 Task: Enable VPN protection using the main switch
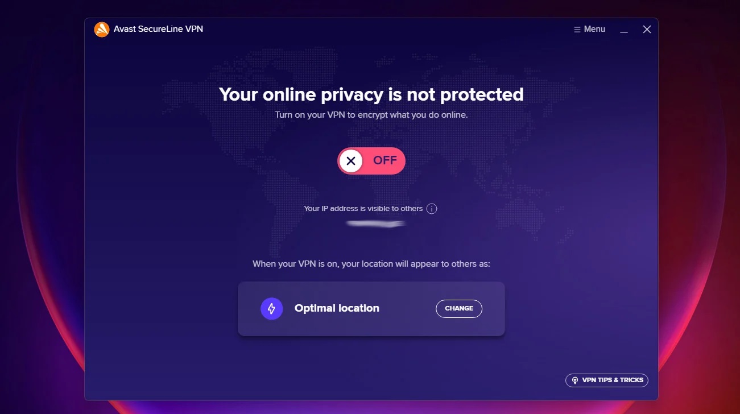[371, 160]
